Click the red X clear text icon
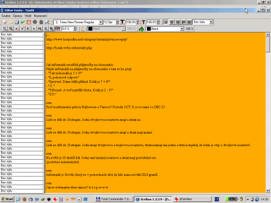 (5, 22)
